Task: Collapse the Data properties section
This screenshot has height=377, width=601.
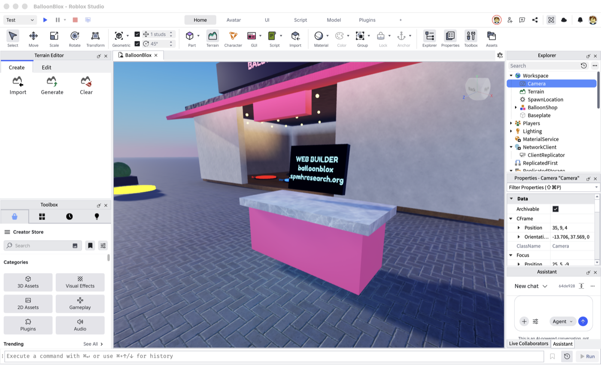Action: coord(511,199)
